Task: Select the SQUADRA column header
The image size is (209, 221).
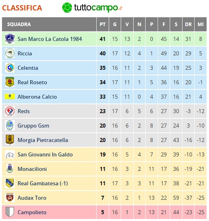Action: [49, 24]
